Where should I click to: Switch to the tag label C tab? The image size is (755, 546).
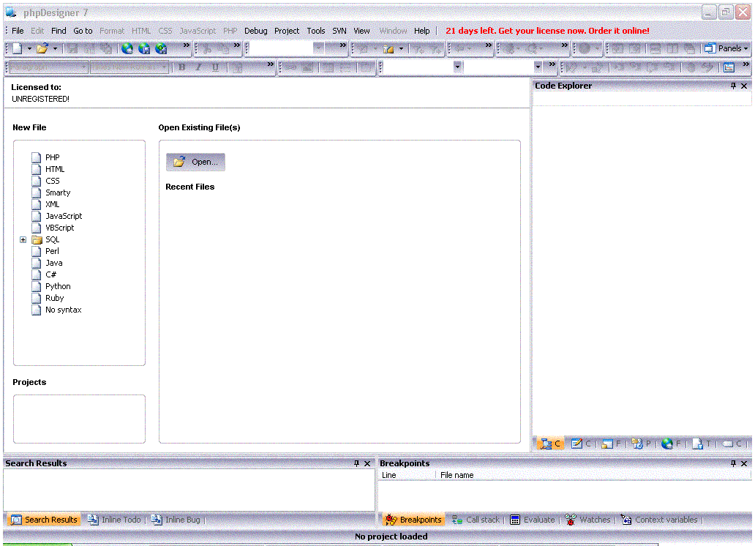[732, 444]
